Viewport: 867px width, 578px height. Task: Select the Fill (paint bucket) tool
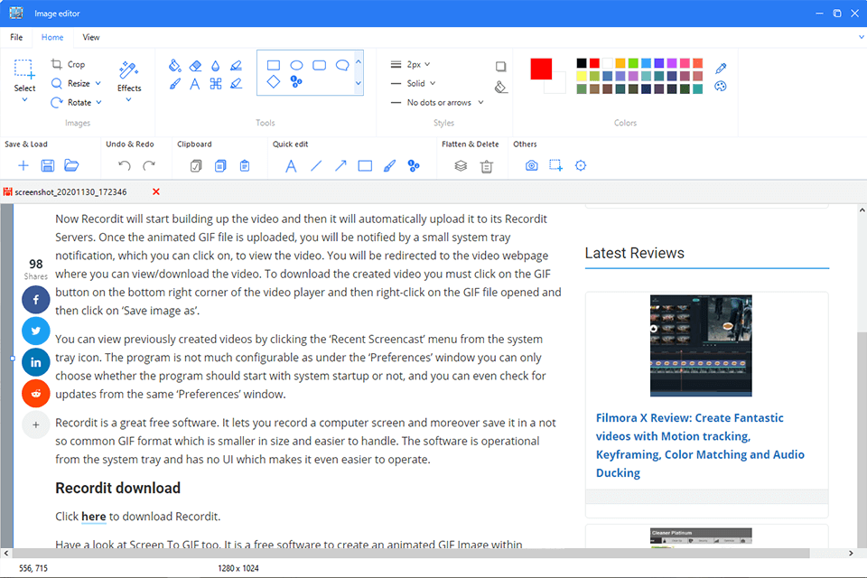pyautogui.click(x=174, y=65)
